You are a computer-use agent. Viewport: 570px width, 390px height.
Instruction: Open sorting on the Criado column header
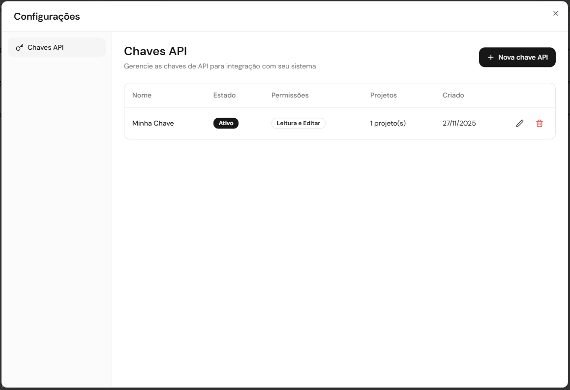point(453,95)
